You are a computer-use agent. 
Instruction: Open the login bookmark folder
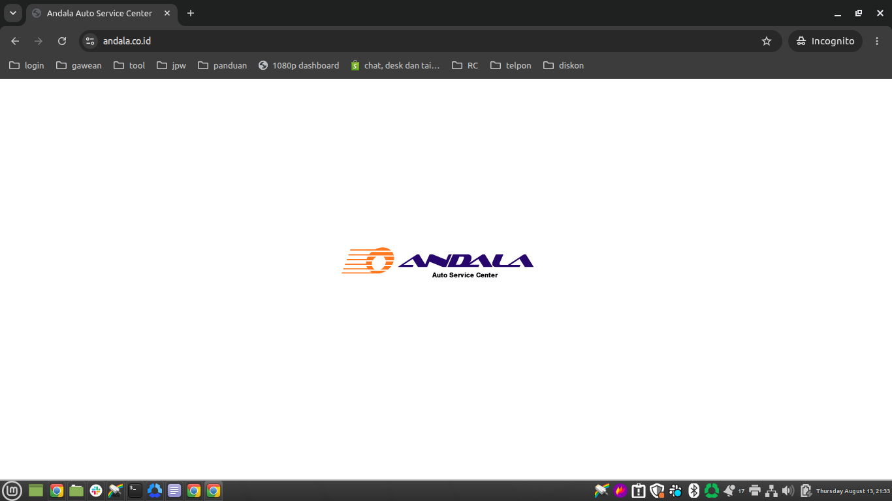point(27,65)
